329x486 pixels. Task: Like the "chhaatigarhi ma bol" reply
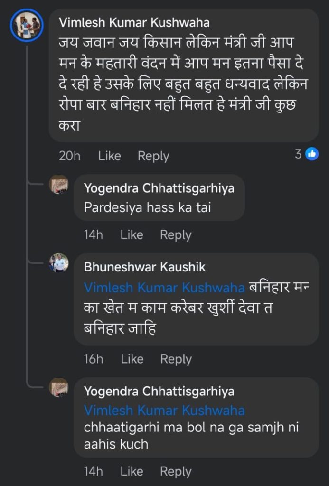pos(132,471)
